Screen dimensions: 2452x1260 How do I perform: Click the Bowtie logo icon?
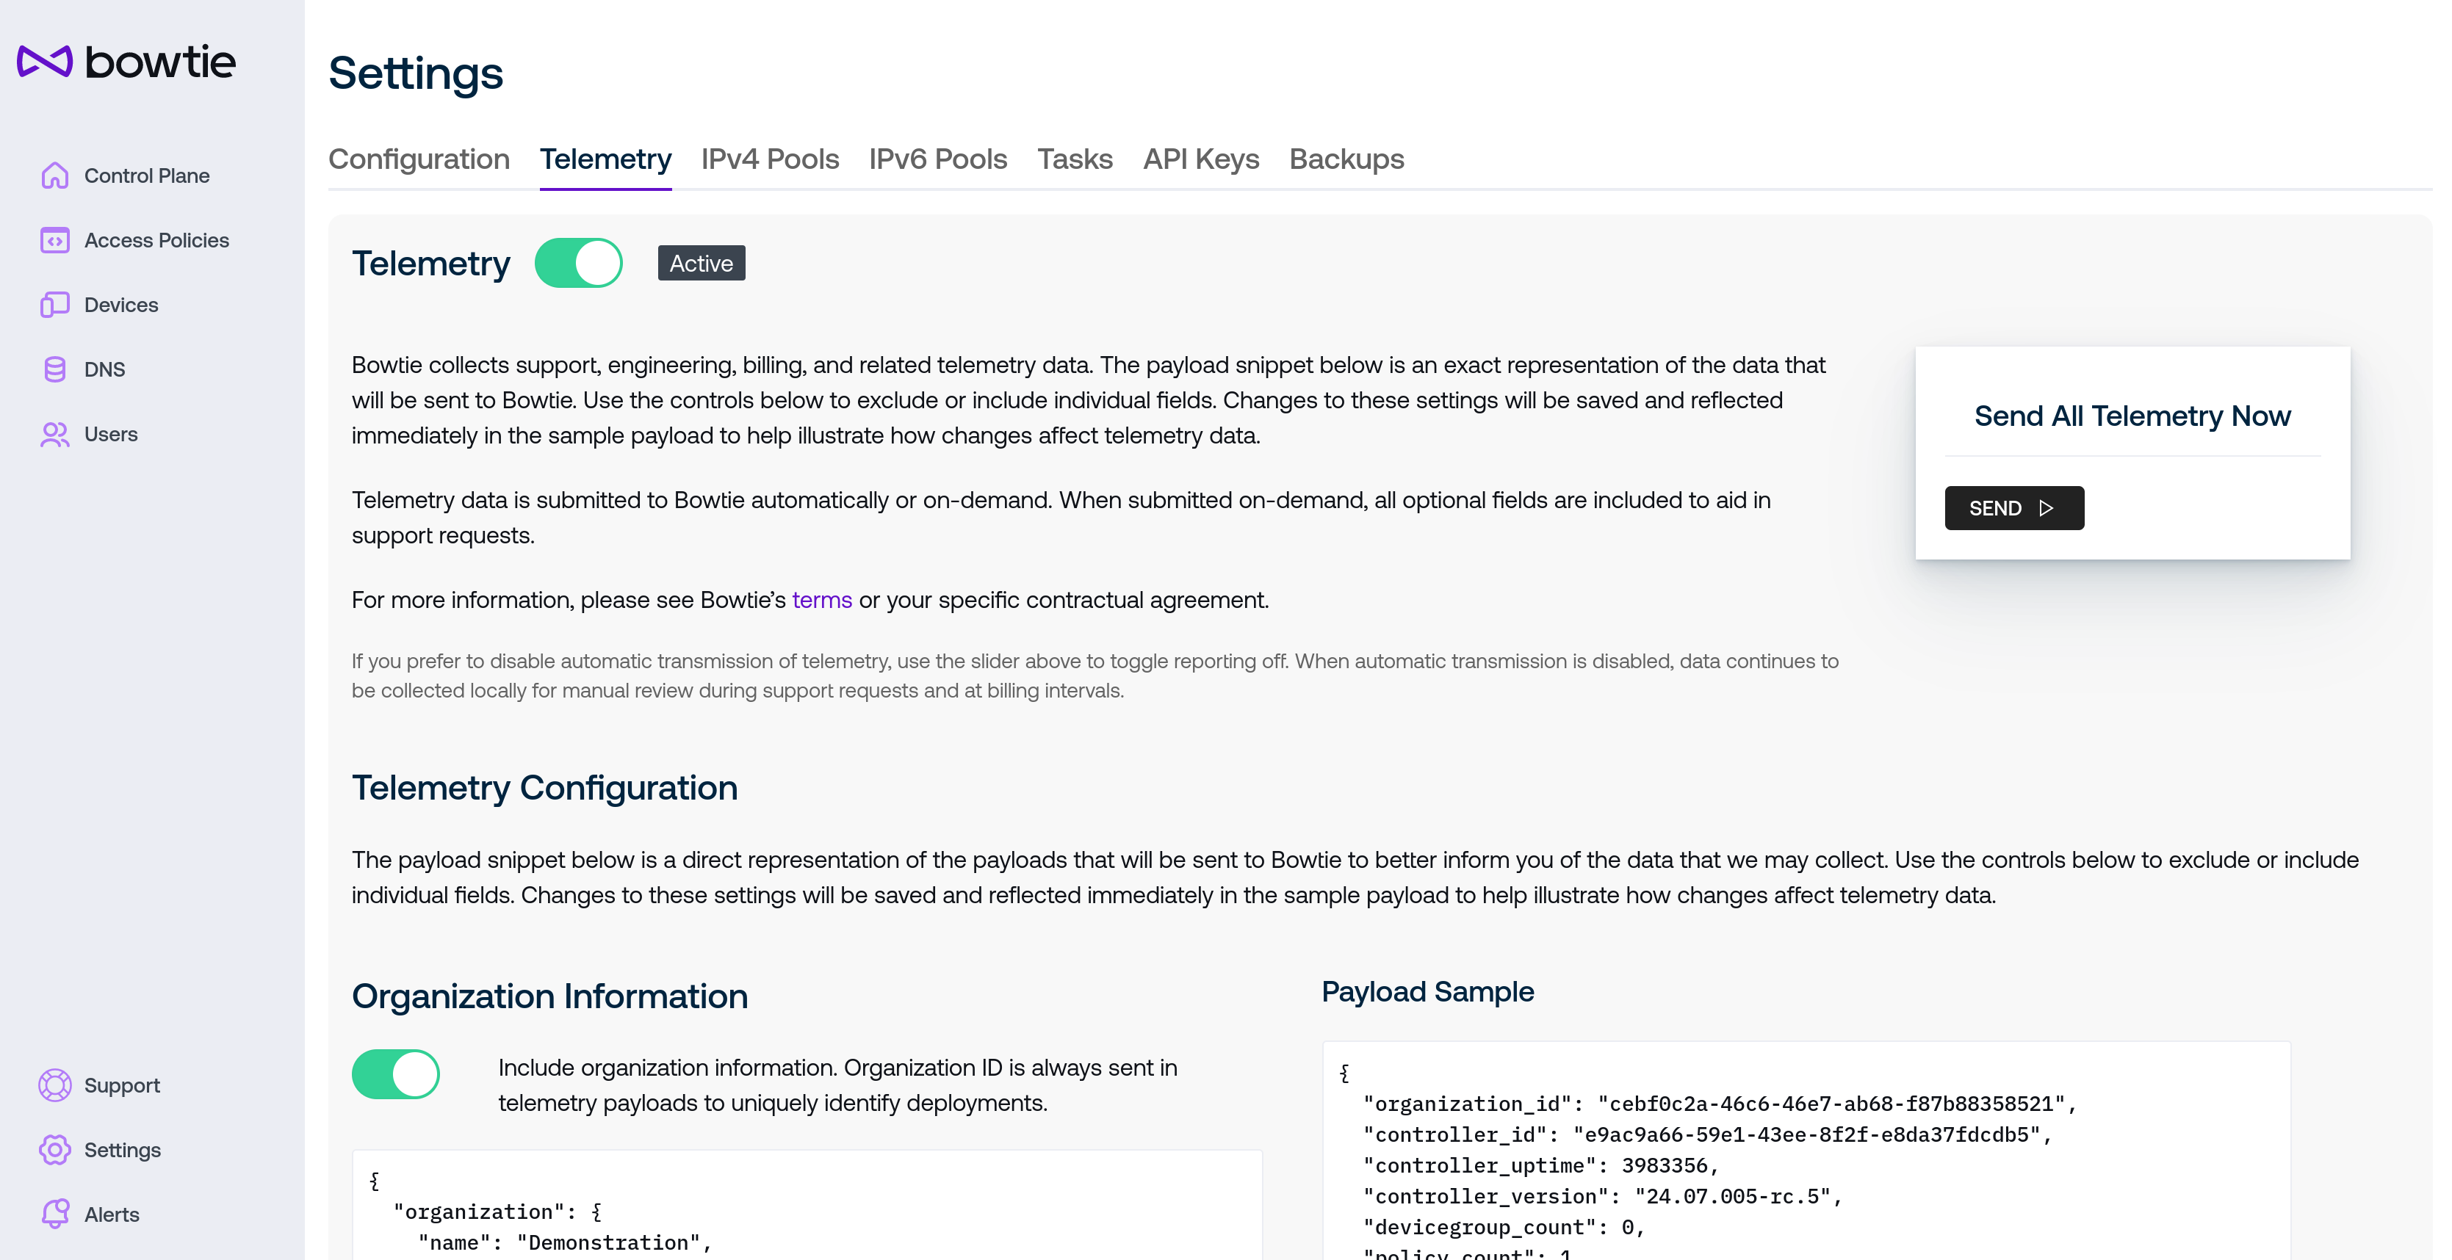[x=45, y=62]
